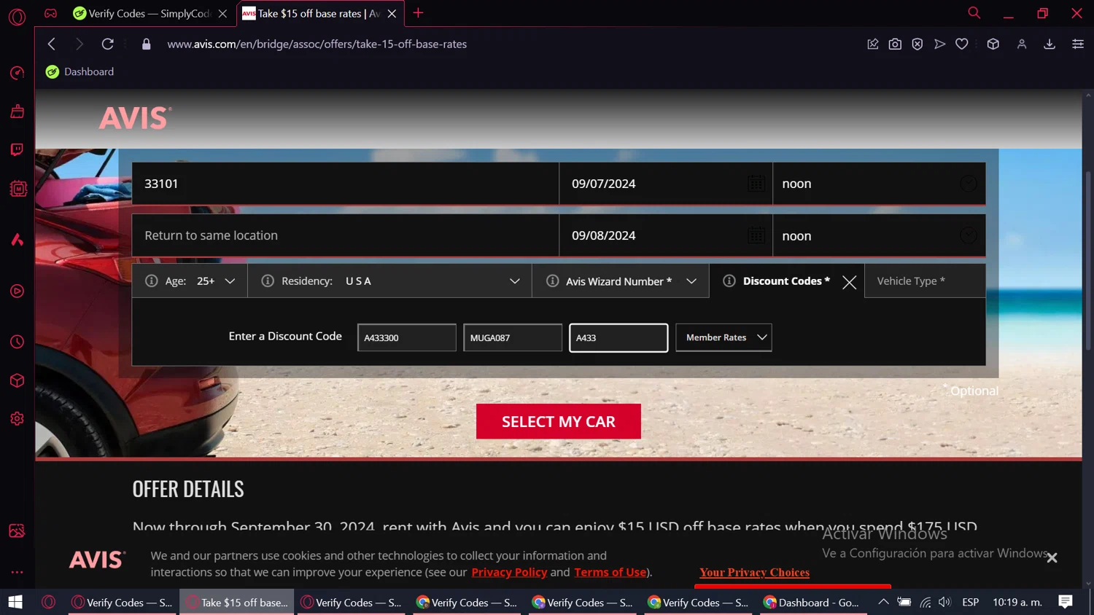Viewport: 1094px width, 615px height.
Task: Click the discount code field MUGA087
Action: tap(513, 337)
